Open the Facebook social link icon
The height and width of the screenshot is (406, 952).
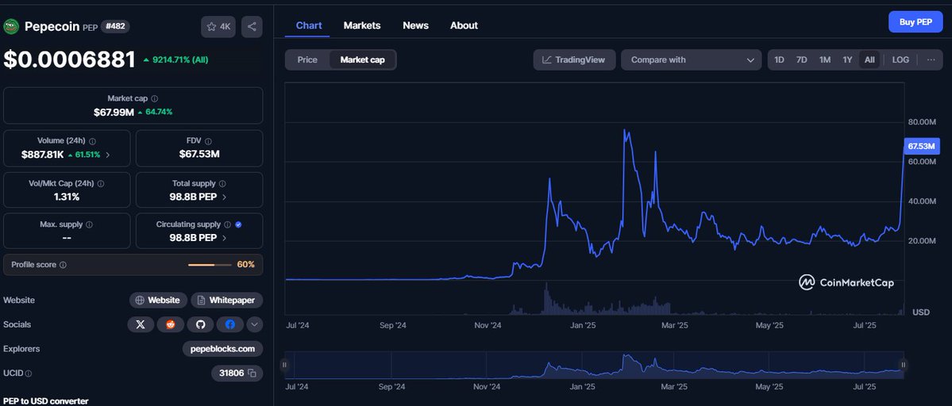click(230, 324)
